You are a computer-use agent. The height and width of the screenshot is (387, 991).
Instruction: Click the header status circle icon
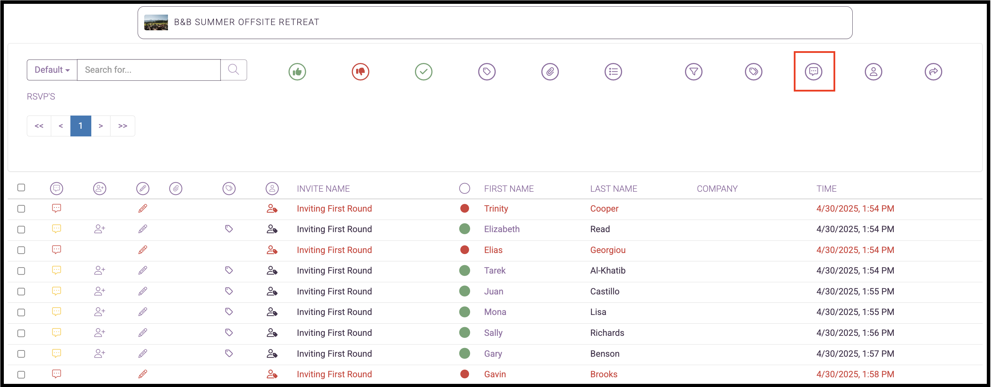(x=464, y=188)
